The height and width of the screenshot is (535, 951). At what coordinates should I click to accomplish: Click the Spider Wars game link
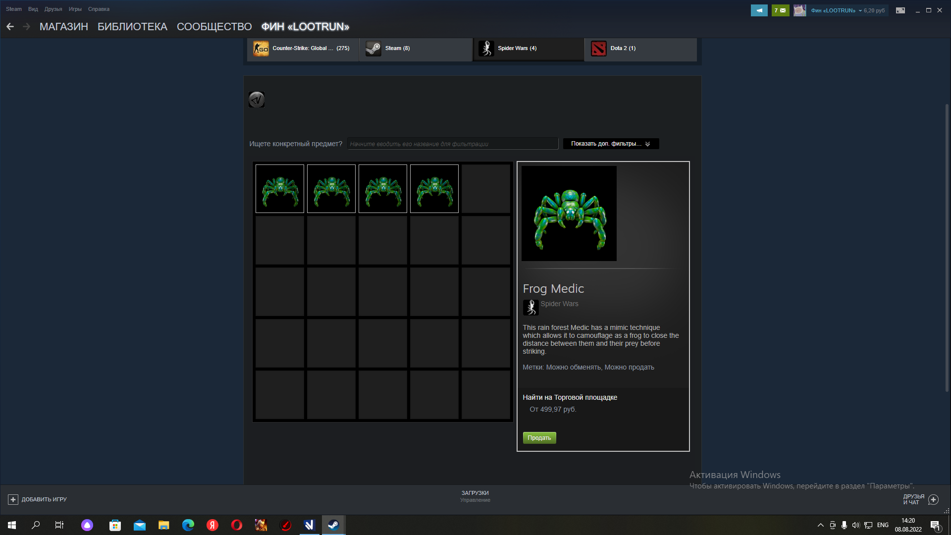[x=559, y=304]
